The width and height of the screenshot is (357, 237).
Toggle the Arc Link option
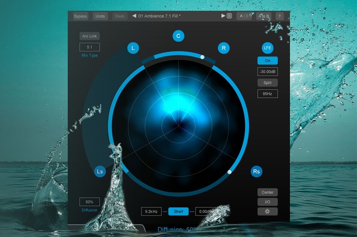coord(89,36)
